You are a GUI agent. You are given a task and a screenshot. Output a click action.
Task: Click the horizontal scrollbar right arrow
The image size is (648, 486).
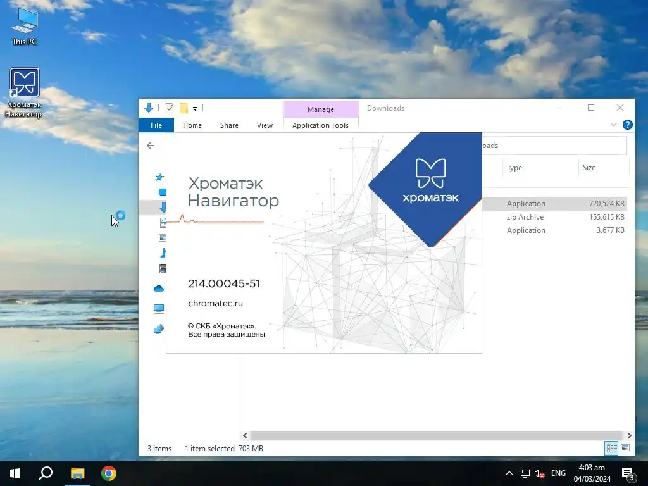click(x=629, y=435)
